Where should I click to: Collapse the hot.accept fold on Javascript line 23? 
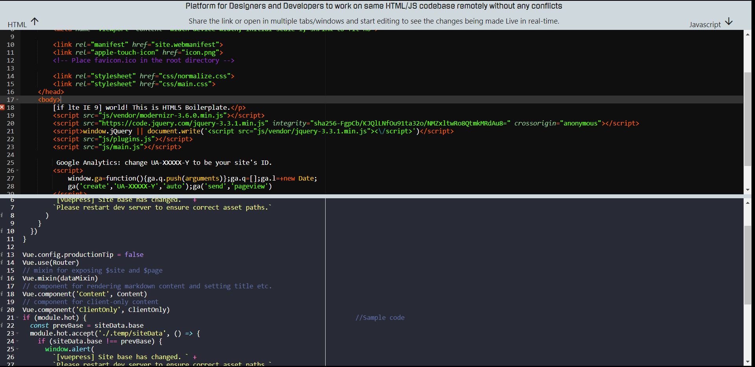pyautogui.click(x=17, y=334)
